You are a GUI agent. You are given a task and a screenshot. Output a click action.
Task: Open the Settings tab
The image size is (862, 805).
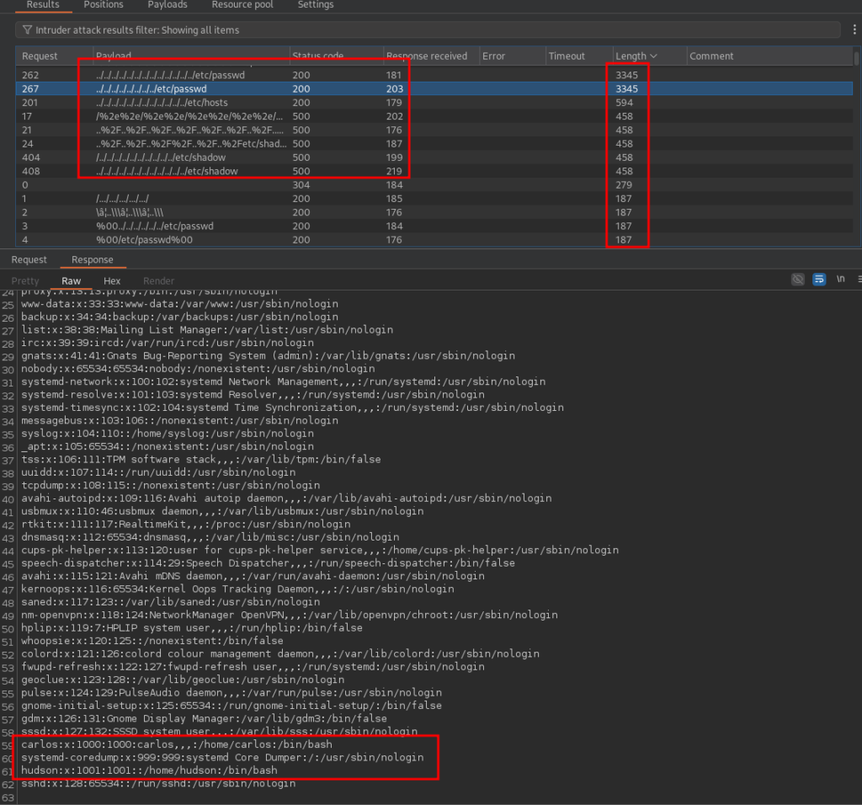tap(316, 4)
